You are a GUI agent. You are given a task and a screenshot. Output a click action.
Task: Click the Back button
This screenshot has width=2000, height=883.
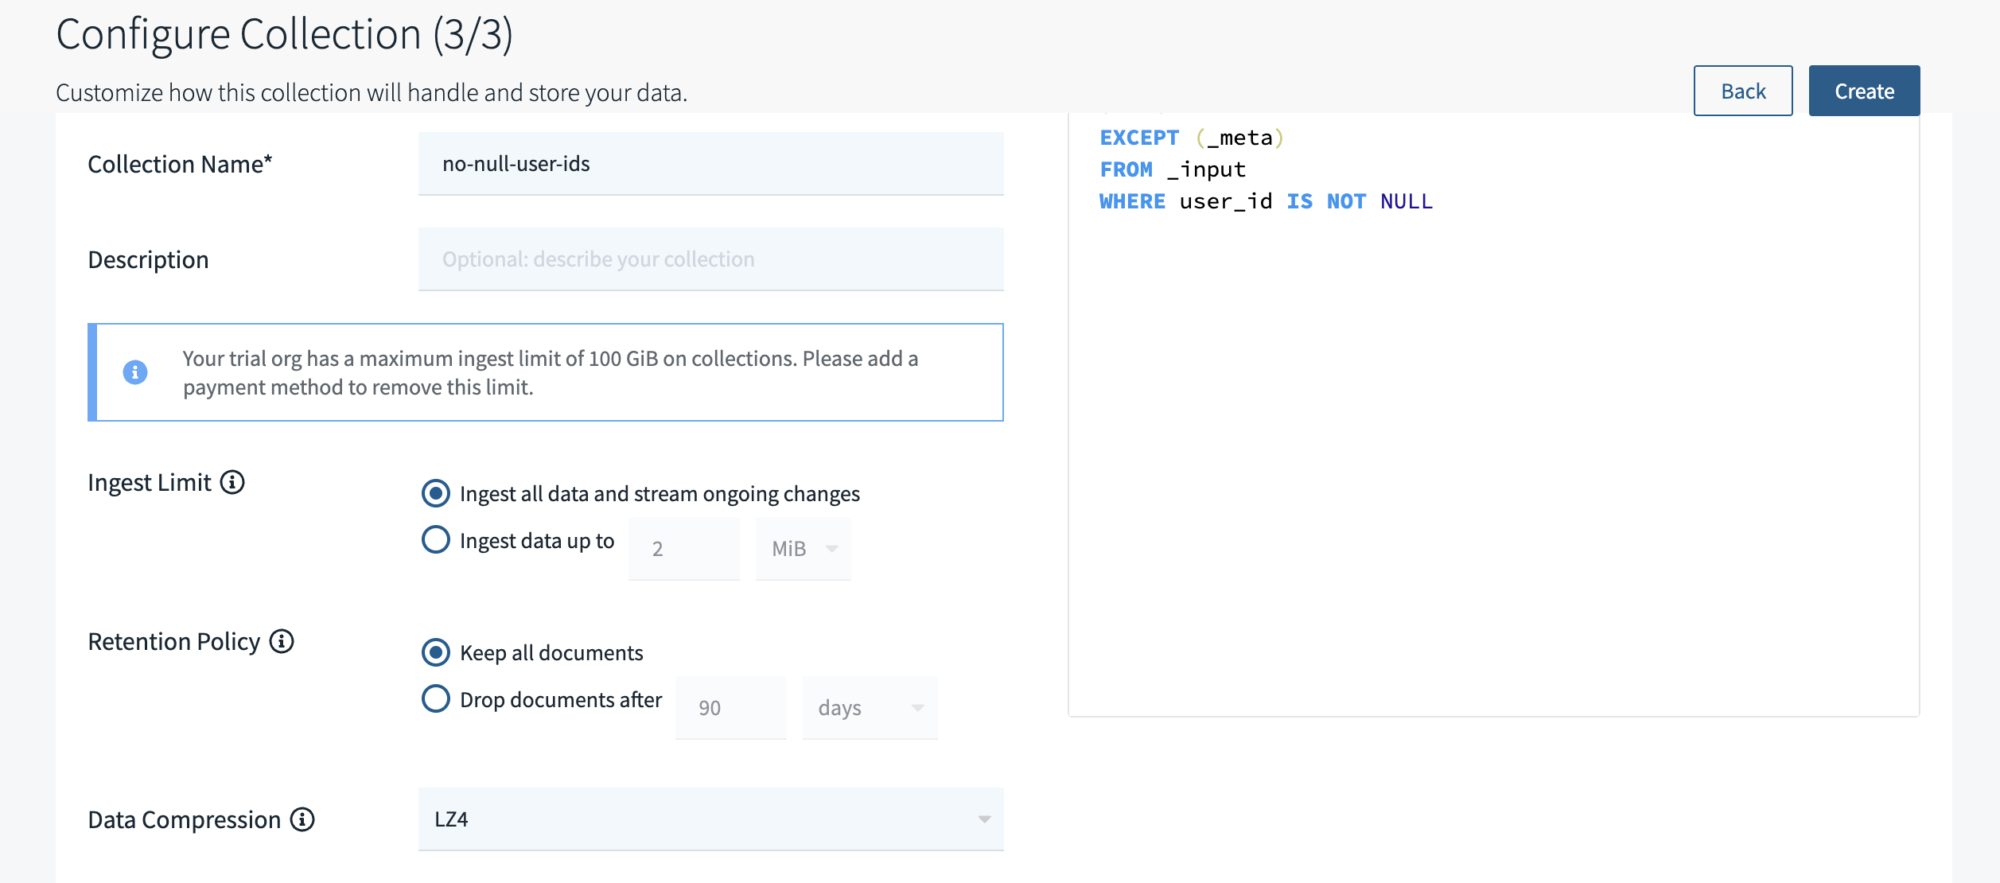1742,91
